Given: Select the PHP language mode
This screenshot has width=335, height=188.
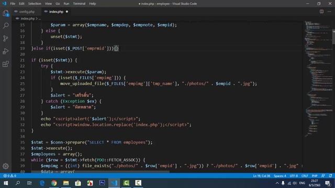Looking at the screenshot, I should tap(315, 176).
